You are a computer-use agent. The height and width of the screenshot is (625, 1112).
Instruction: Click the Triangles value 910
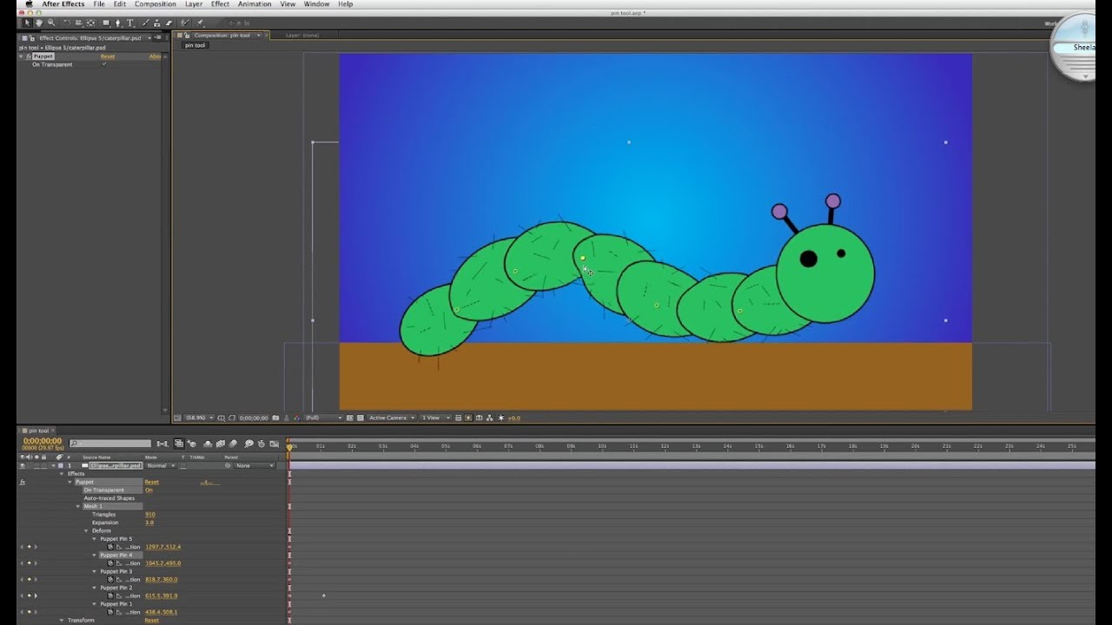tap(149, 515)
